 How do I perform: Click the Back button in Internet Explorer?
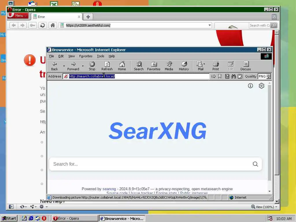55,66
